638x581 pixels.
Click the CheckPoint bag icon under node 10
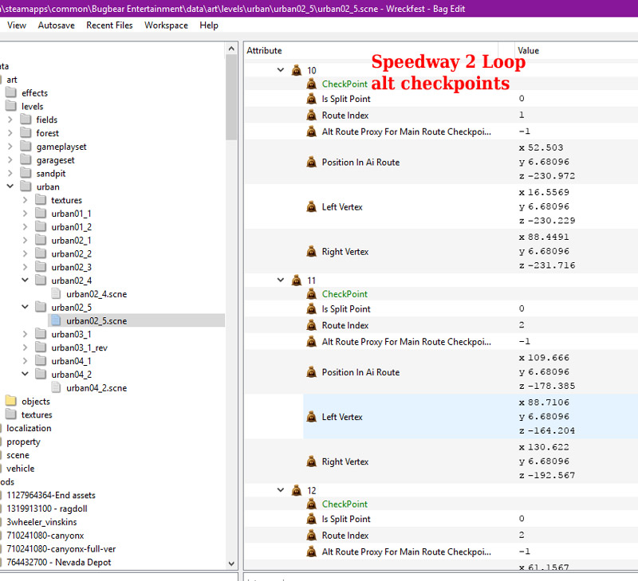click(311, 84)
